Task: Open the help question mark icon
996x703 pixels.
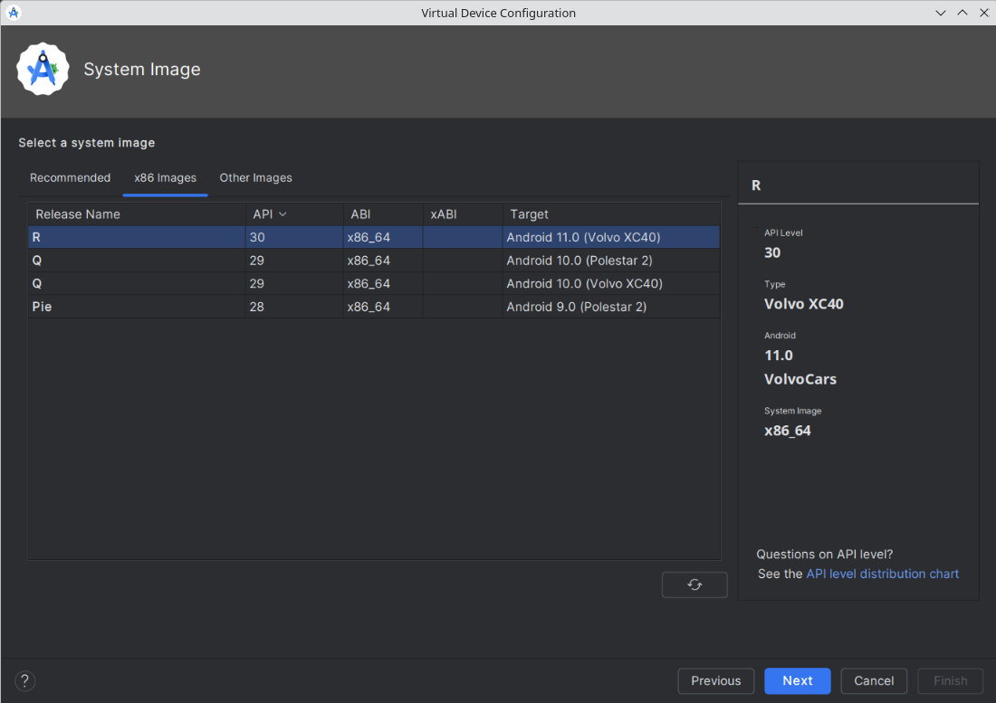Action: coord(24,680)
